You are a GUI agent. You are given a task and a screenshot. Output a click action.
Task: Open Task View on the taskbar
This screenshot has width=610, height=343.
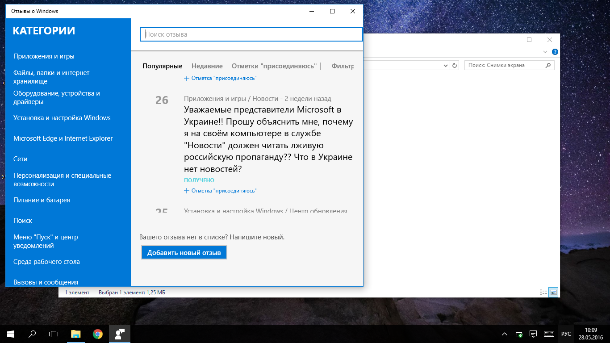[54, 334]
